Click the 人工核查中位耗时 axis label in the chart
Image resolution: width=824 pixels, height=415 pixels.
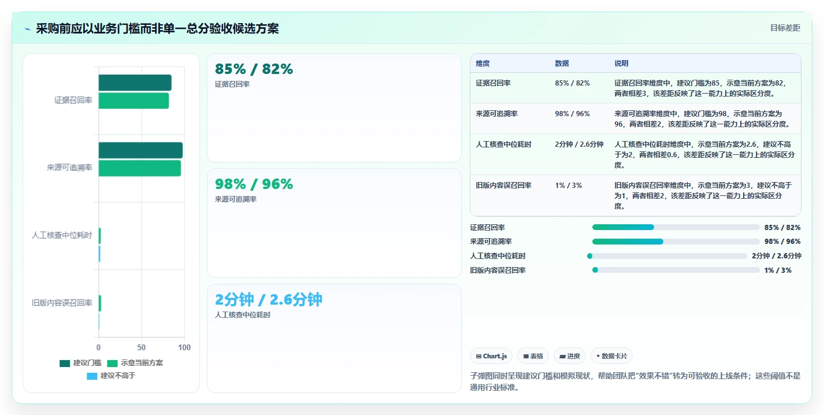[x=62, y=235]
